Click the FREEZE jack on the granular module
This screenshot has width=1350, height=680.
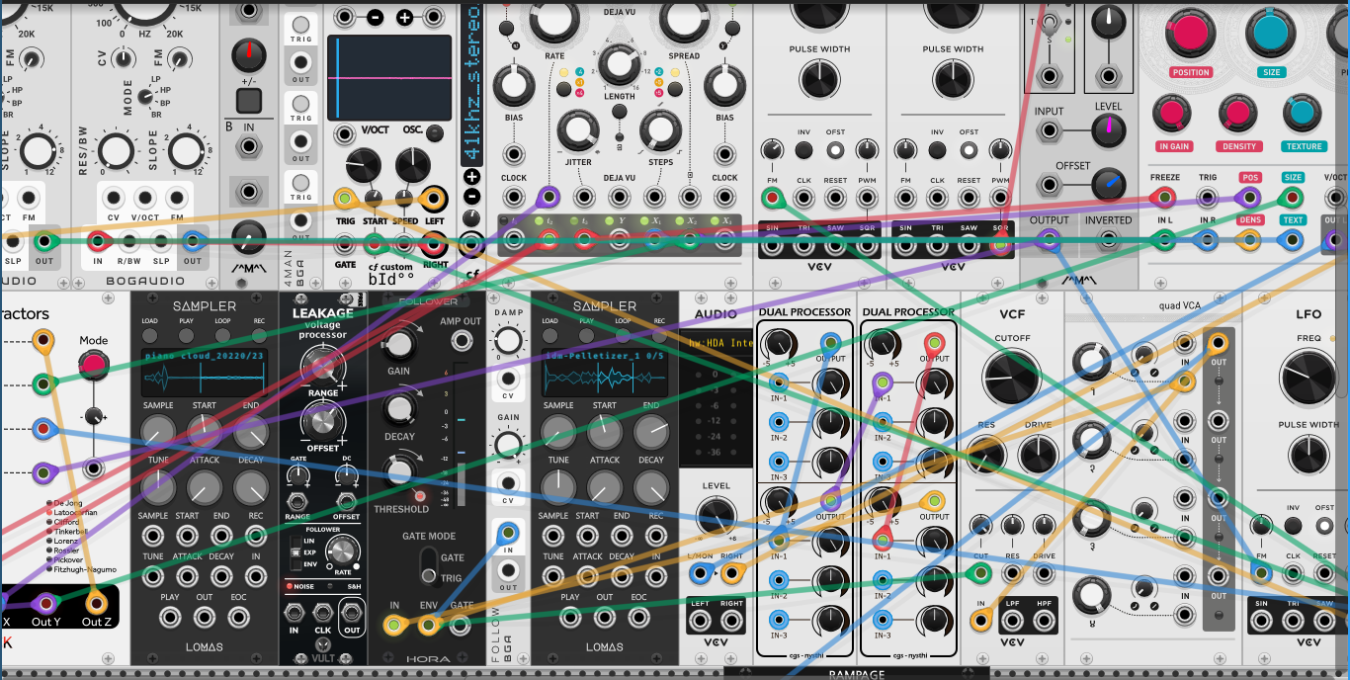(1165, 197)
